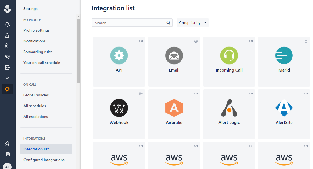Click the Webhook card label

pos(119,123)
